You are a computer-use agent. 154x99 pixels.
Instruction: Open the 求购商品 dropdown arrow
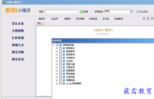tap(131, 11)
